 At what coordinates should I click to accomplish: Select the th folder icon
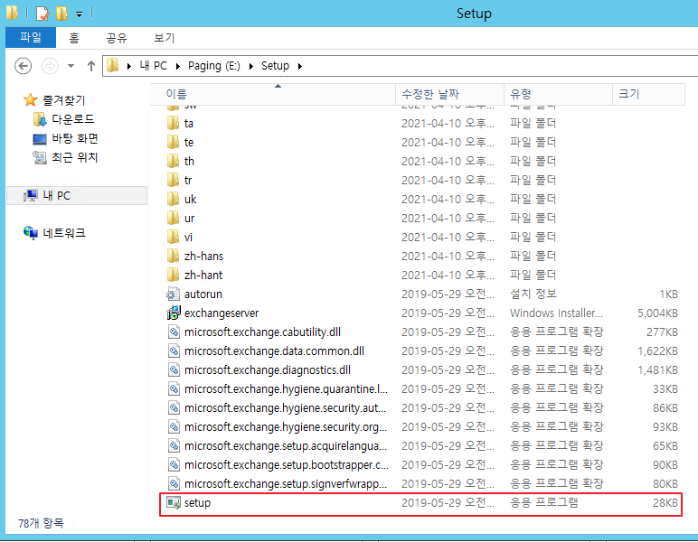[173, 161]
